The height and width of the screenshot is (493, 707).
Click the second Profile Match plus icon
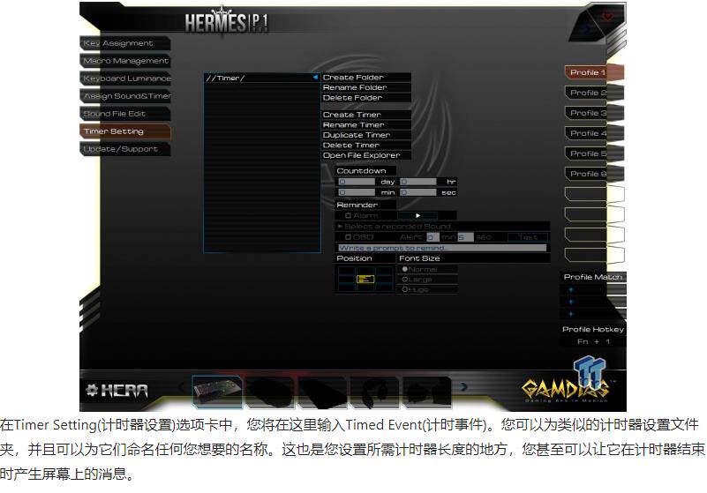click(x=570, y=302)
